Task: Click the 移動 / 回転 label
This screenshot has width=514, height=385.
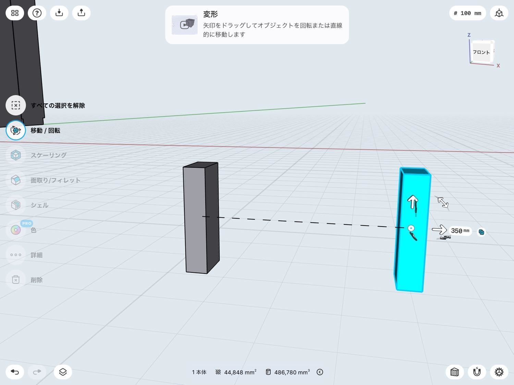Action: (x=45, y=130)
